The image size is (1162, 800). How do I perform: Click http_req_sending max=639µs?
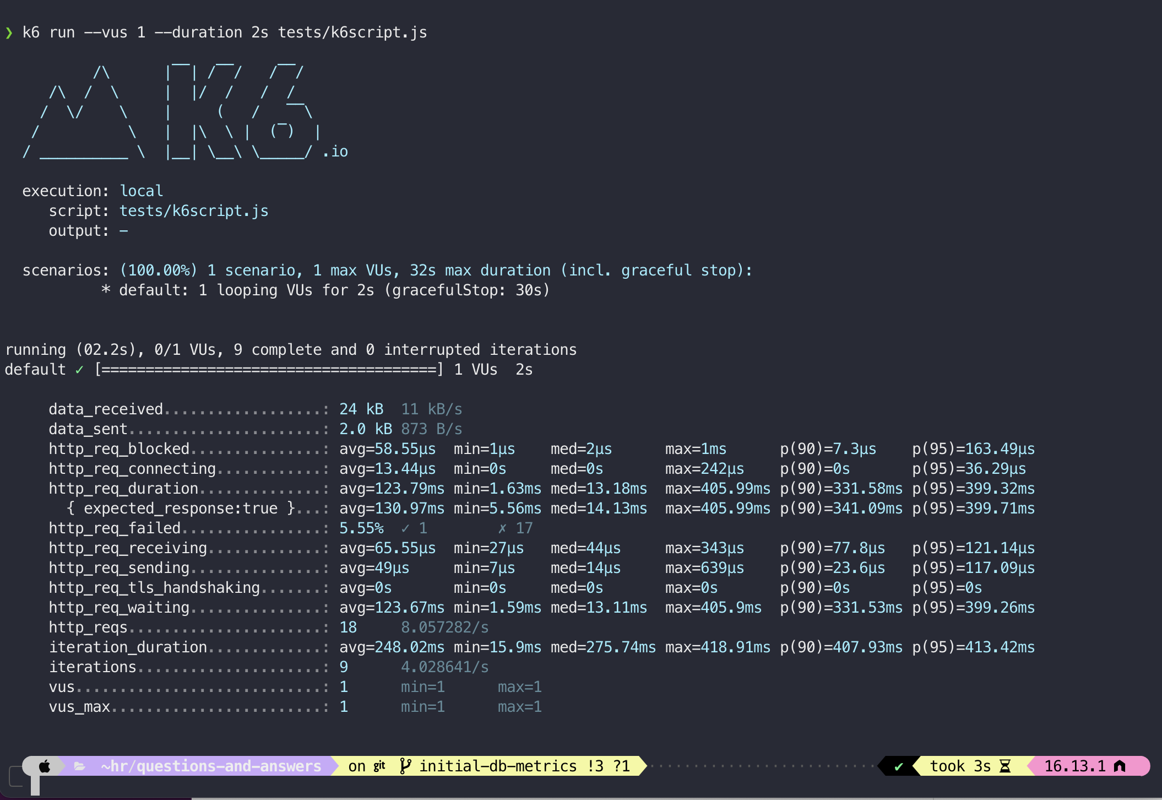coord(704,568)
